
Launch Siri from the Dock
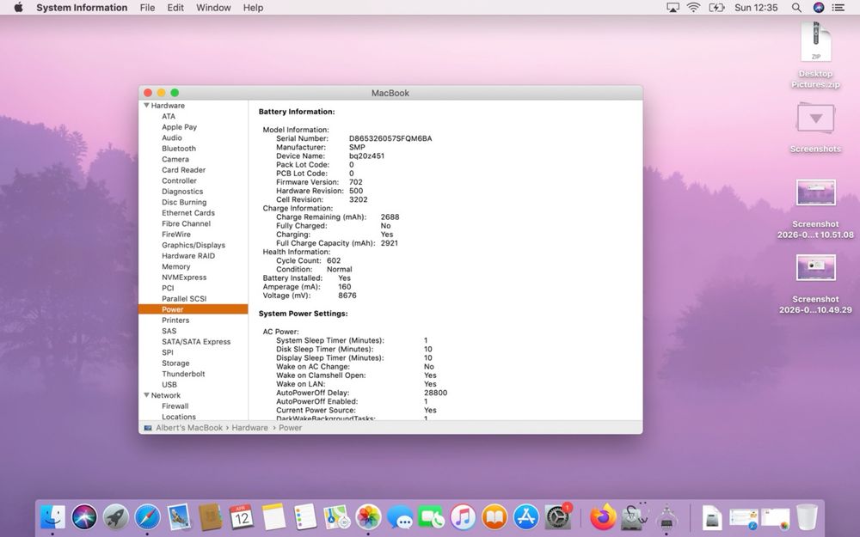[84, 516]
